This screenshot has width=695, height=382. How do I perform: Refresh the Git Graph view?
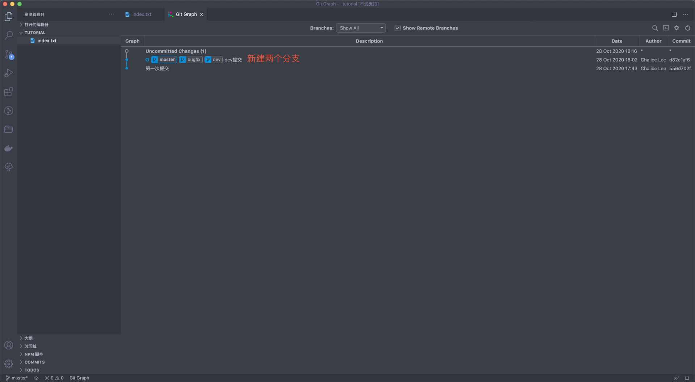click(688, 28)
